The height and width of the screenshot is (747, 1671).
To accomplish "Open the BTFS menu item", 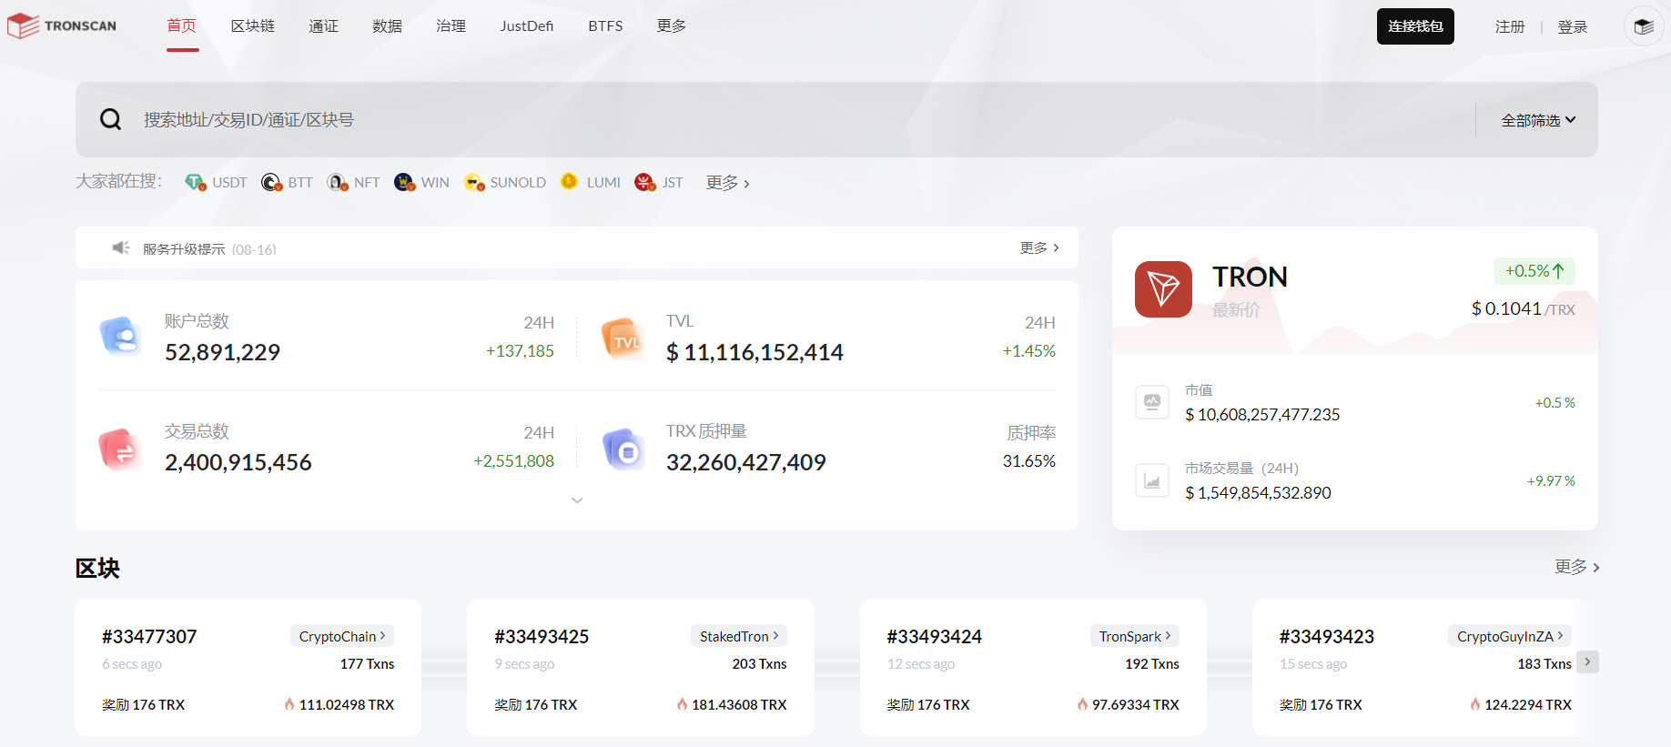I will pos(605,25).
